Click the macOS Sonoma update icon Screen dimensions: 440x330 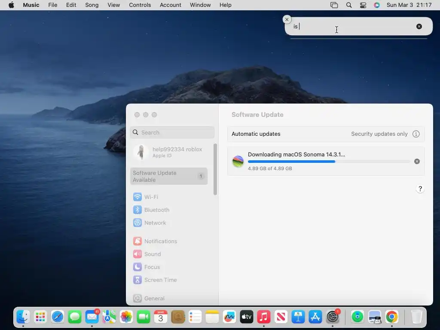click(238, 162)
